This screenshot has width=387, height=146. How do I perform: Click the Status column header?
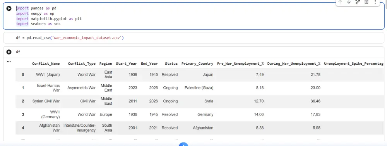[171, 64]
